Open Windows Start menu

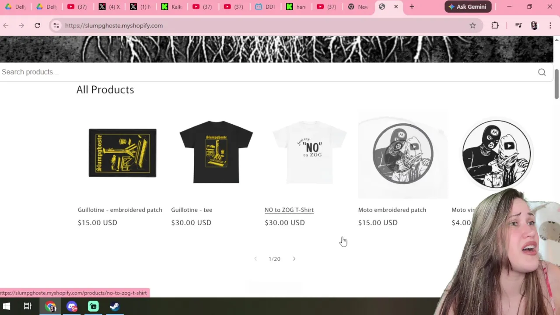pos(6,306)
